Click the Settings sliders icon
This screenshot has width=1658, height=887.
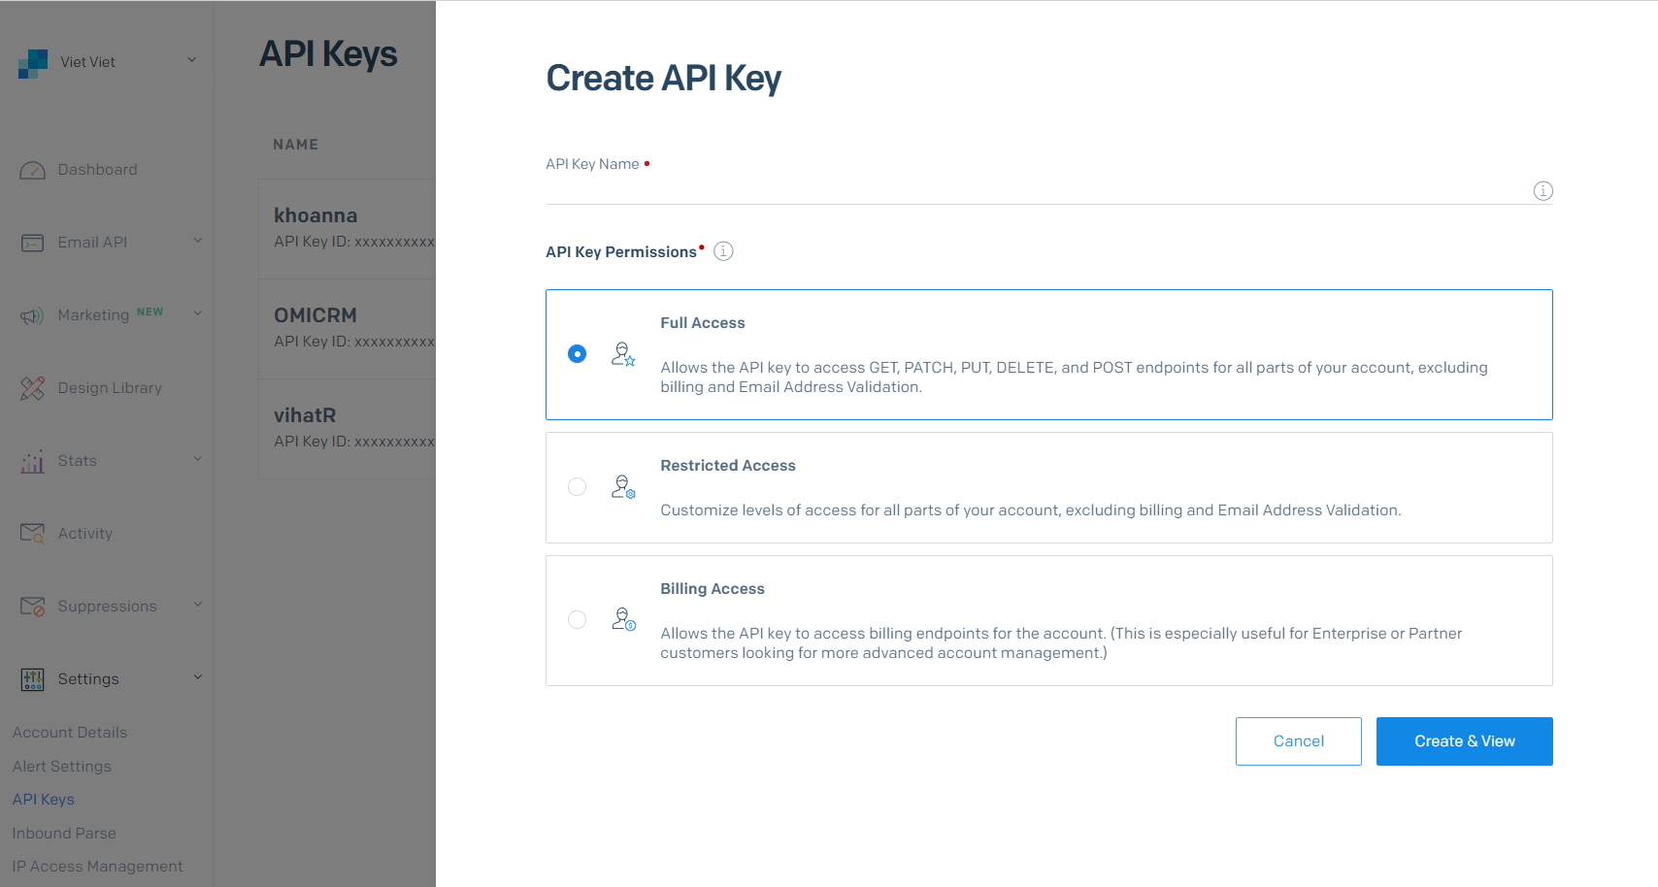[32, 679]
